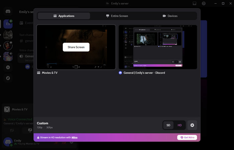The height and width of the screenshot is (150, 234).
Task: Select the General Emily's server Discord thumbnail
Action: pos(158,47)
